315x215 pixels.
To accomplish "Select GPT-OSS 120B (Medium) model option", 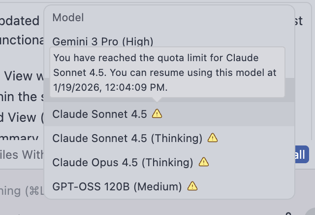I will coord(117,186).
